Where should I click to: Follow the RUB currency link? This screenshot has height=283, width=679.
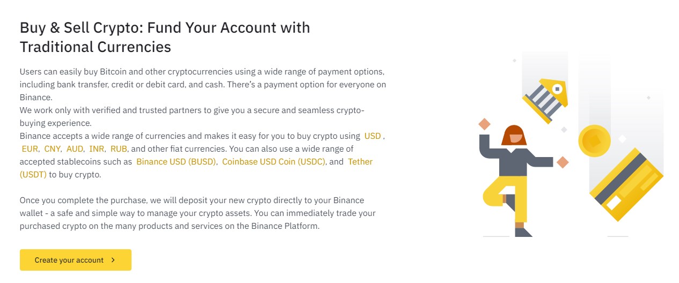[x=119, y=148]
